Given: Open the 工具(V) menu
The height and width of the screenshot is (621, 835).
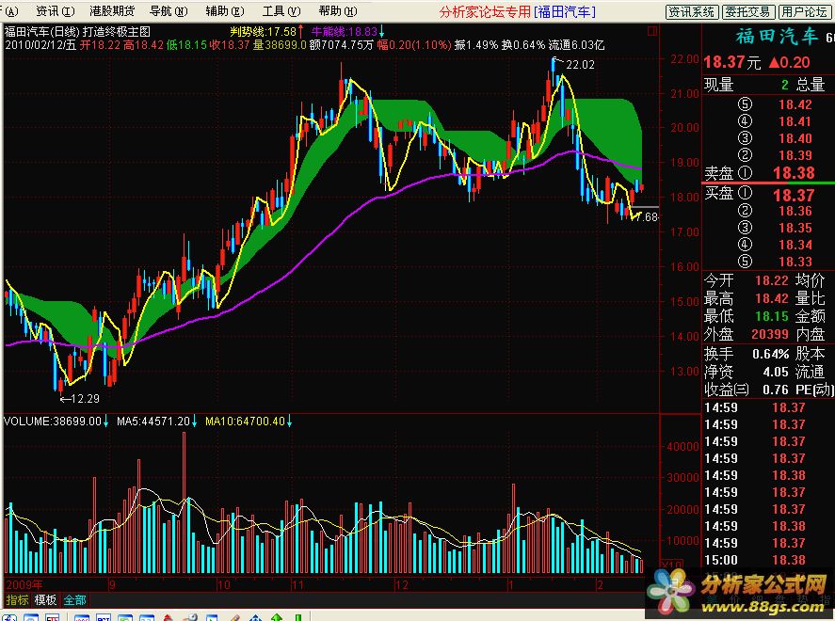Looking at the screenshot, I should click(281, 11).
